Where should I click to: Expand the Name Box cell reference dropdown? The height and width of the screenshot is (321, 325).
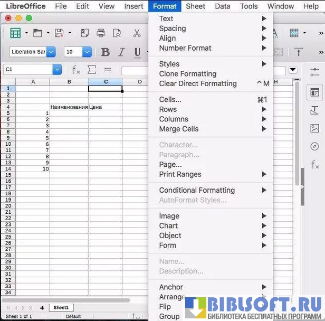point(57,70)
